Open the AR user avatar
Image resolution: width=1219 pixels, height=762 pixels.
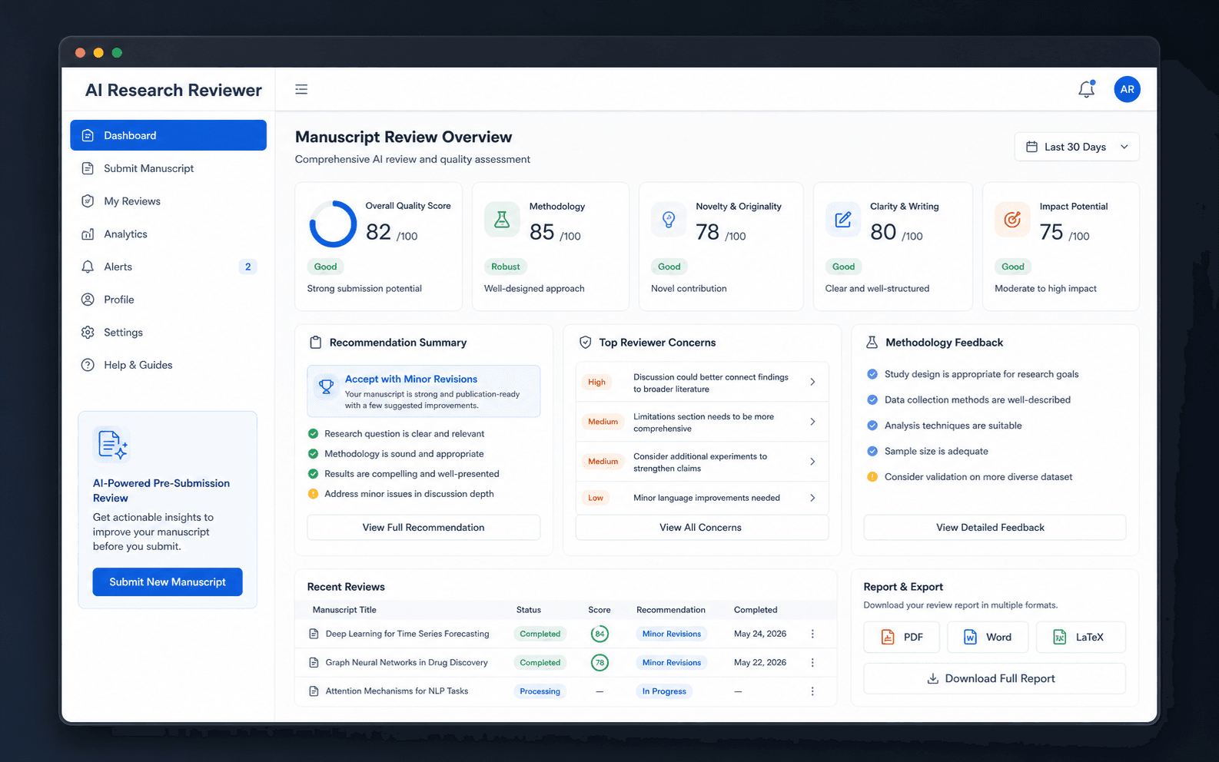click(1127, 89)
